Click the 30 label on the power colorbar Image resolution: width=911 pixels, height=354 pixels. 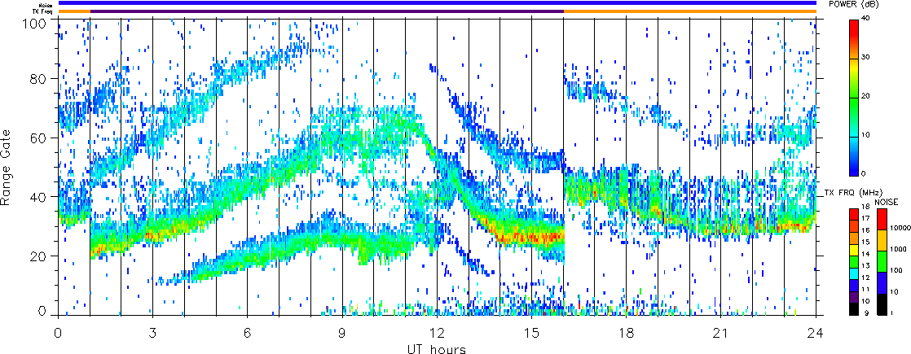866,58
